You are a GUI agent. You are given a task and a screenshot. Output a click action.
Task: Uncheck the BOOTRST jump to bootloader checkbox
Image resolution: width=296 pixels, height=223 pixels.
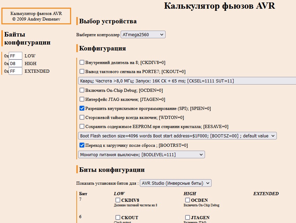[x=82, y=145]
